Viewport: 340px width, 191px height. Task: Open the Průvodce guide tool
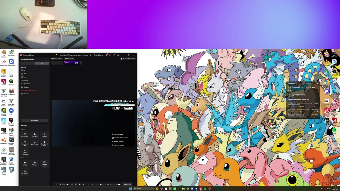tap(35, 163)
